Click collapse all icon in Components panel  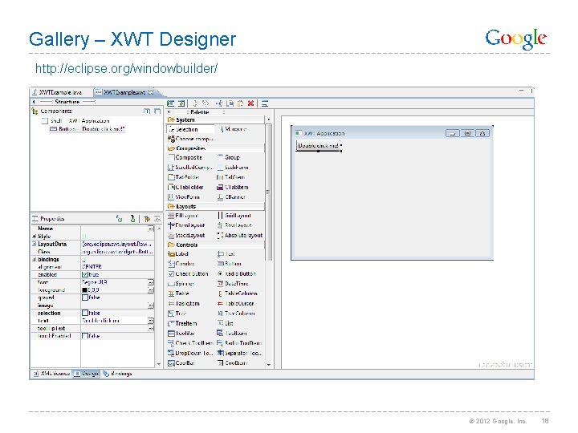click(157, 111)
